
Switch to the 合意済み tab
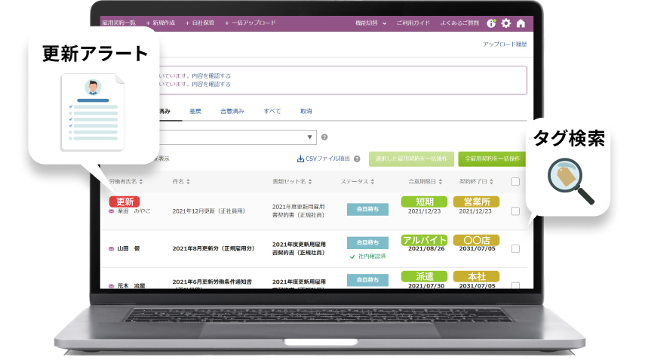(x=232, y=111)
